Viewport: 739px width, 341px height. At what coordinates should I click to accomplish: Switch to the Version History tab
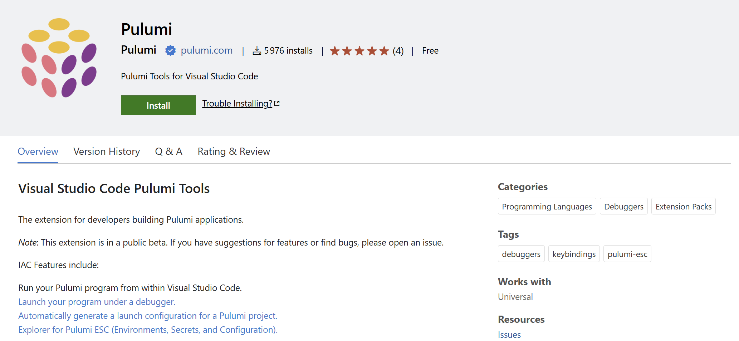click(107, 152)
